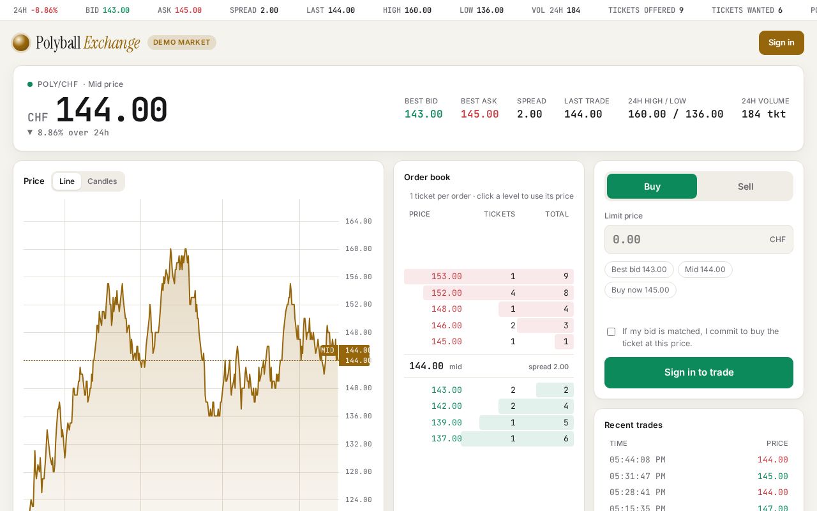The height and width of the screenshot is (511, 817).
Task: Click the Buy now 145.00 chip
Action: pyautogui.click(x=640, y=290)
